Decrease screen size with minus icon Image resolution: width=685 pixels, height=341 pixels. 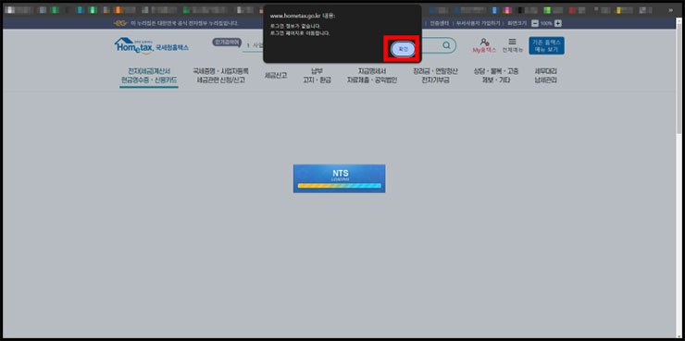click(535, 23)
